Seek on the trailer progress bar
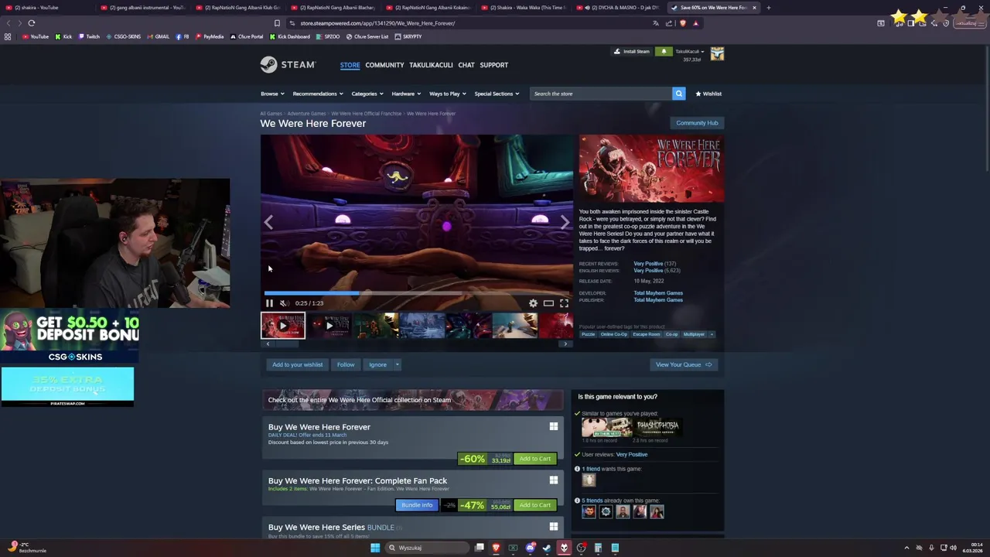990x557 pixels. (x=417, y=293)
